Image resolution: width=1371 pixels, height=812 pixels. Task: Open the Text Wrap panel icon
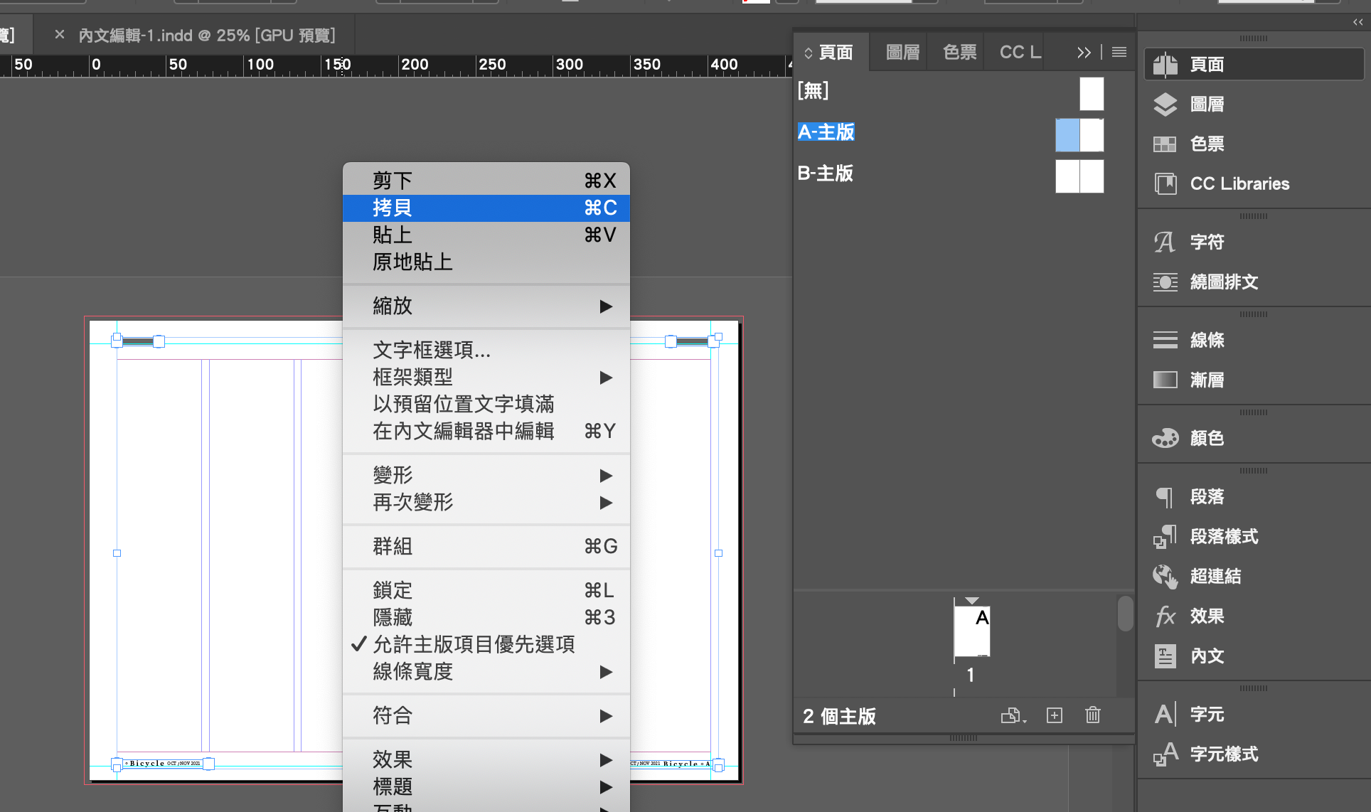click(1165, 282)
